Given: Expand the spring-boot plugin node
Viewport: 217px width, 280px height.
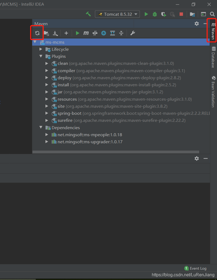Looking at the screenshot, I should tap(47, 113).
